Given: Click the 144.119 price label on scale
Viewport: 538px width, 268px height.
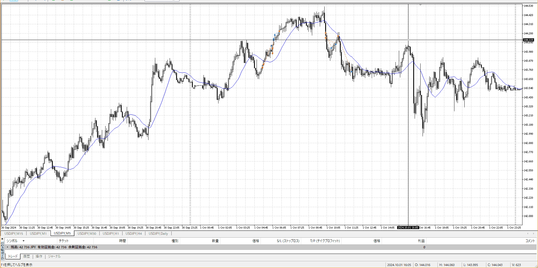Looking at the screenshot, I should tap(528, 40).
